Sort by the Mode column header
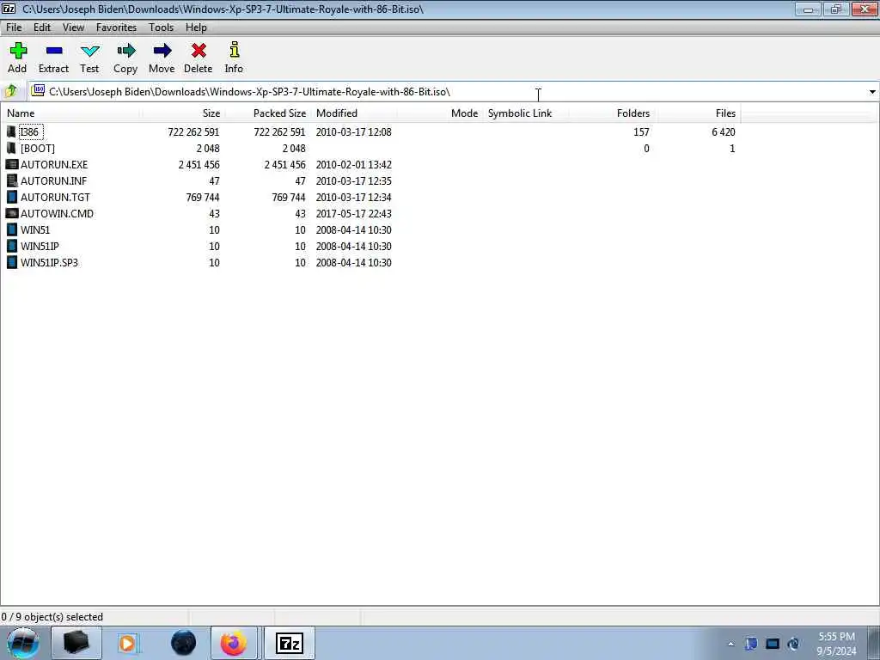880x660 pixels. [x=439, y=113]
